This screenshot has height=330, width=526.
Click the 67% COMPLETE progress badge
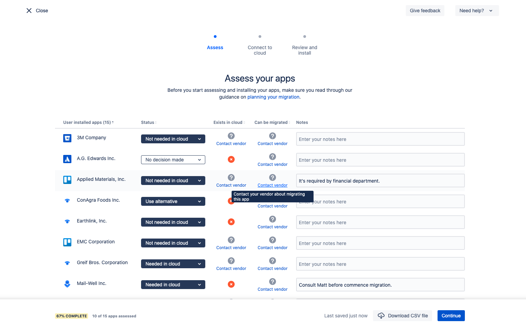[71, 316]
